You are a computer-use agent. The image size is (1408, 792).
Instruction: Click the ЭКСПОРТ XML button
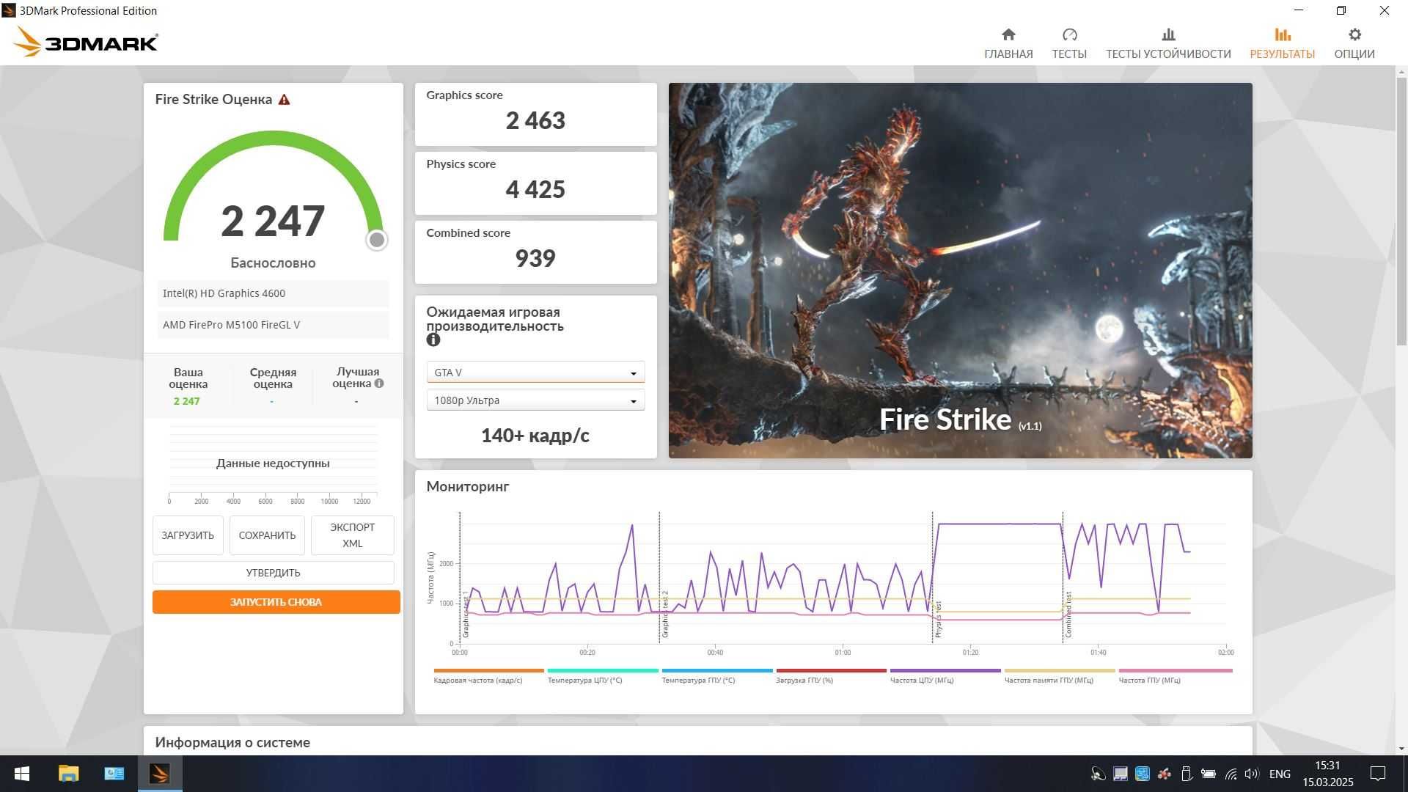352,535
